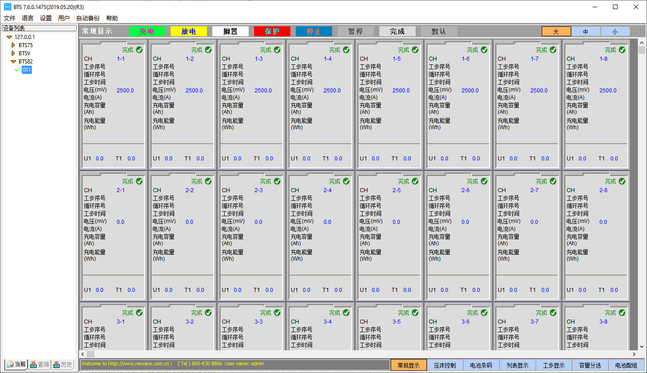
Task: Click the BTS application icon in title bar
Action: click(x=7, y=7)
